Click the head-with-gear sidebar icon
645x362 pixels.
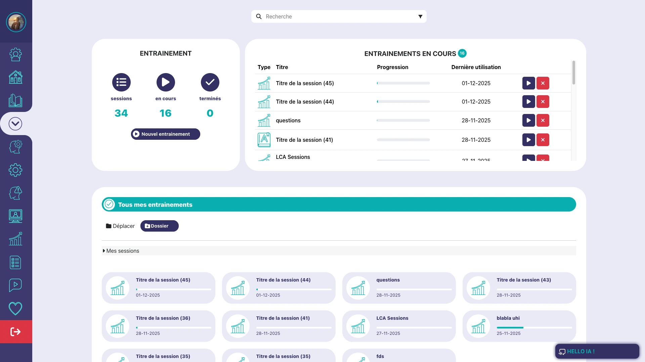pyautogui.click(x=15, y=147)
